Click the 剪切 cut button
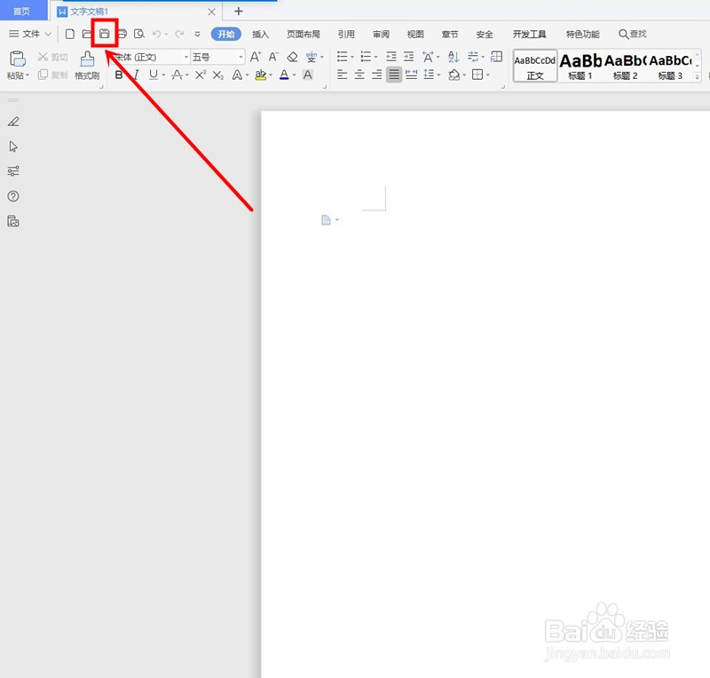 [53, 57]
